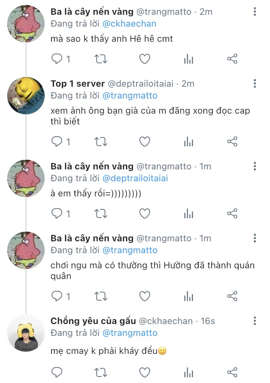Open the @trangmatto mention in Top 1 server reply
The height and width of the screenshot is (383, 270).
pos(130,96)
